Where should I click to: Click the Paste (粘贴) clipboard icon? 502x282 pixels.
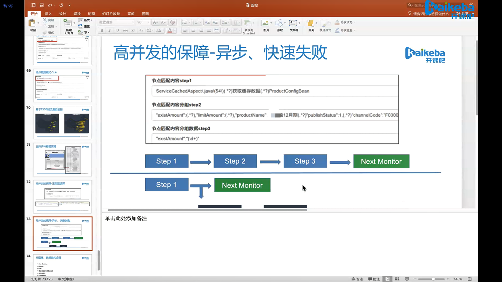click(32, 23)
